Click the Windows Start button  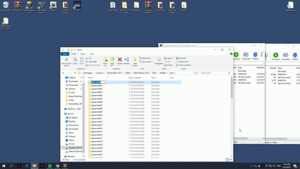pos(4,166)
